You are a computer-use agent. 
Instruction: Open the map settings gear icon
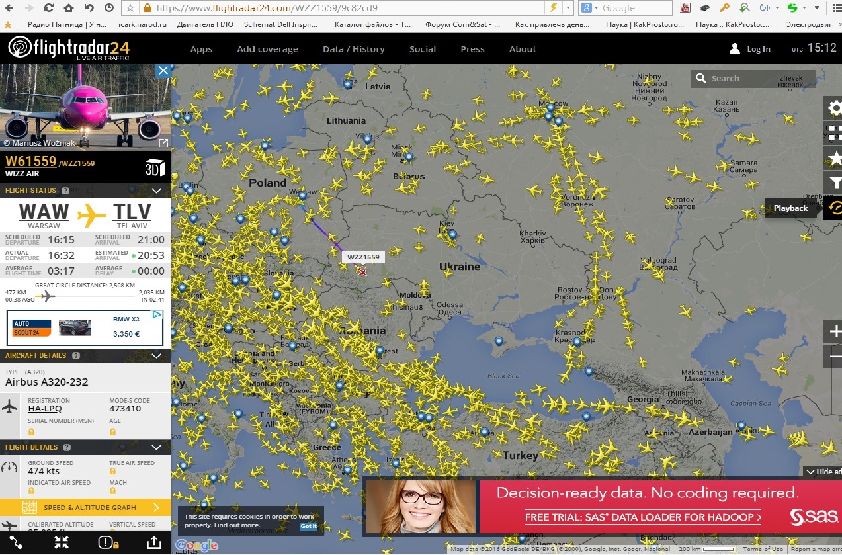(835, 108)
